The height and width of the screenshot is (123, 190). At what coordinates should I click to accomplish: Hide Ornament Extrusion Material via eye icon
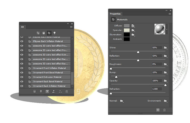(22, 77)
